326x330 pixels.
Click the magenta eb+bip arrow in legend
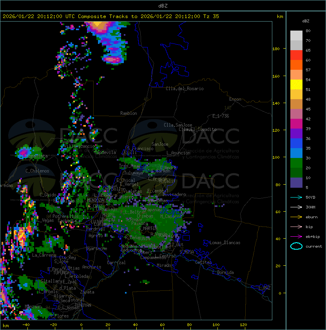coord(296,237)
